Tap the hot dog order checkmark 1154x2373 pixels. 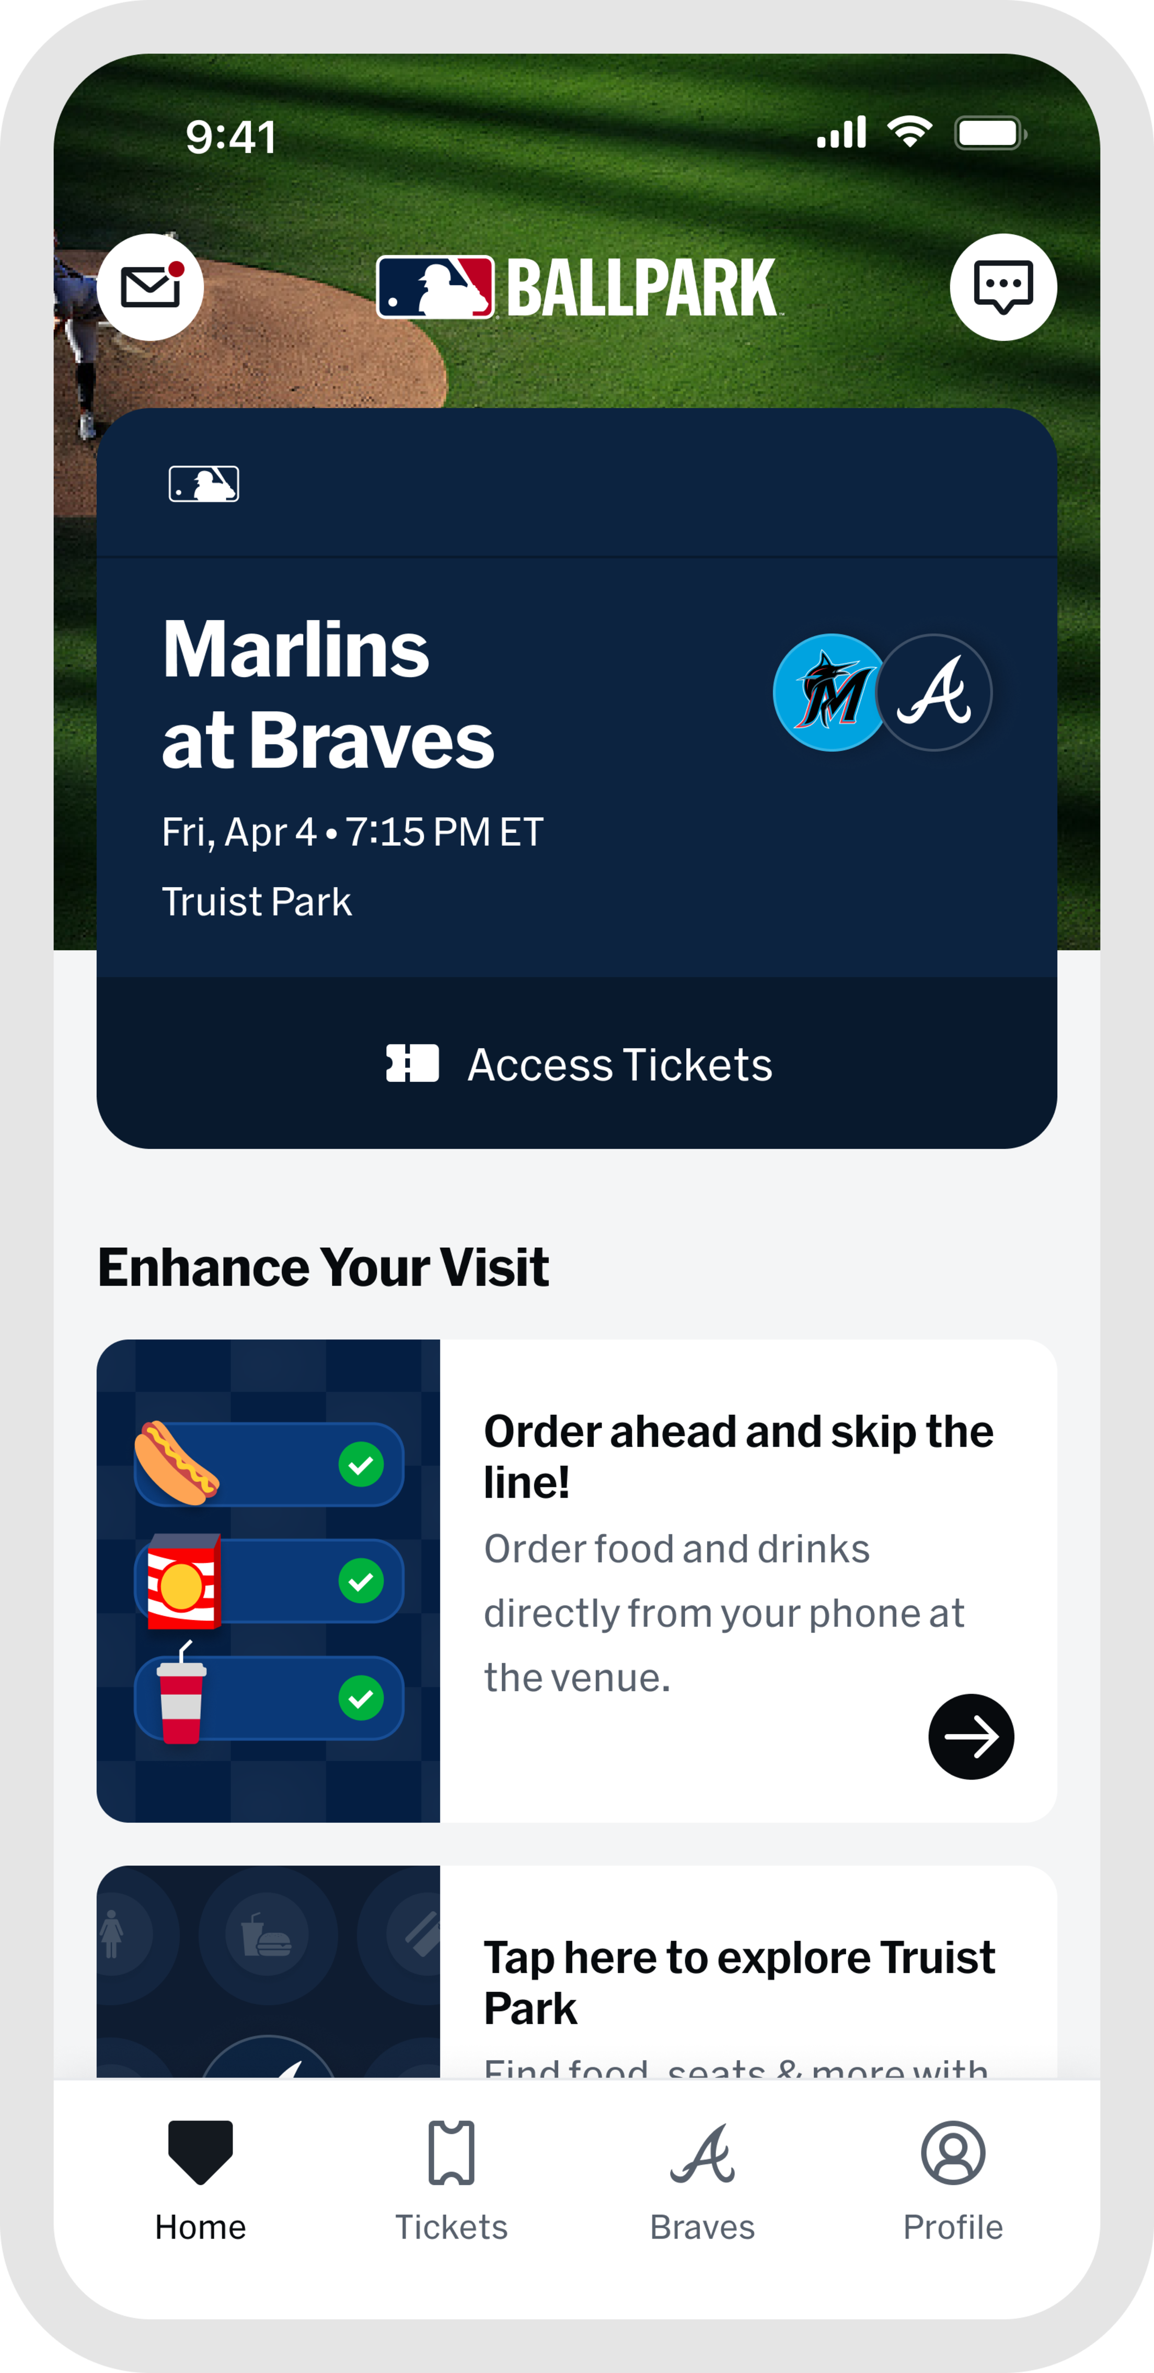point(361,1464)
